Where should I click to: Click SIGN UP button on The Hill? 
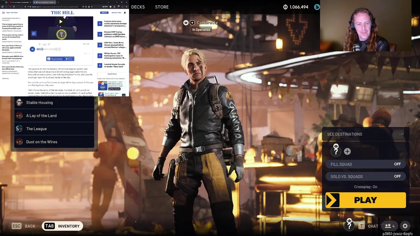coord(104,12)
